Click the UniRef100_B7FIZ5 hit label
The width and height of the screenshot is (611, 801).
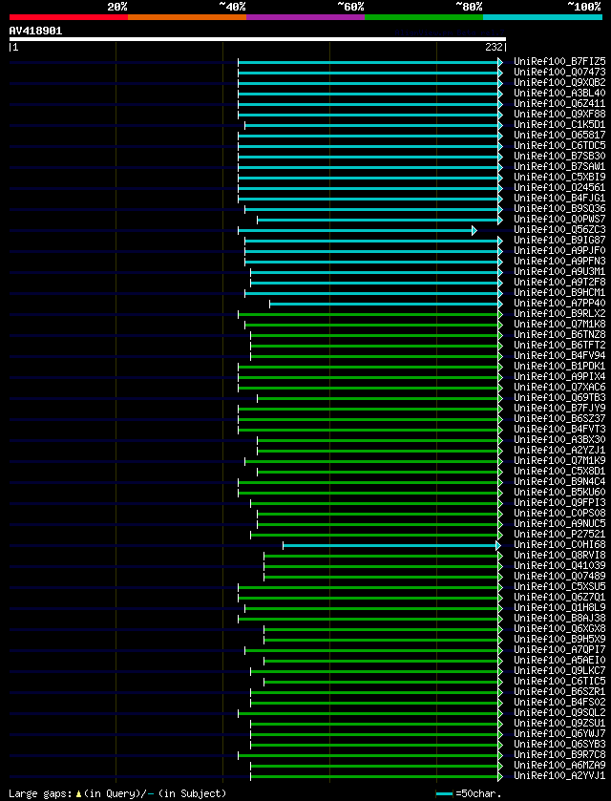(x=559, y=62)
